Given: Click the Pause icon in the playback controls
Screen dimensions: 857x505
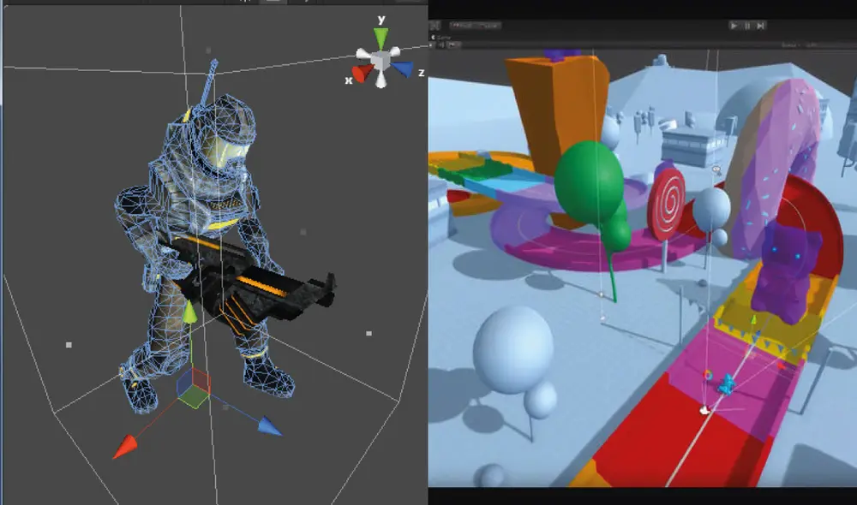Looking at the screenshot, I should pyautogui.click(x=748, y=26).
